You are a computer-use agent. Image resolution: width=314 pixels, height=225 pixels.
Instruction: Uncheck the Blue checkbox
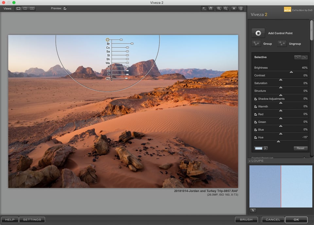tap(255, 130)
